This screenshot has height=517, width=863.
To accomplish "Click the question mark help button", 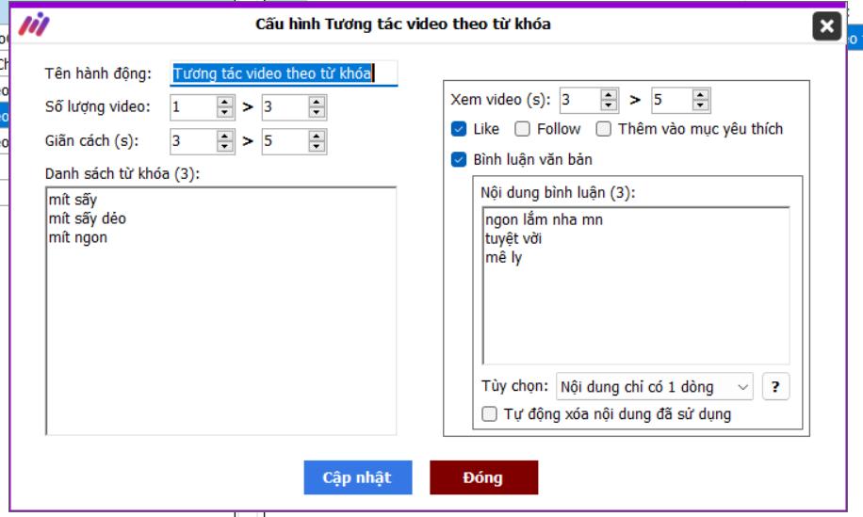I will 774,387.
